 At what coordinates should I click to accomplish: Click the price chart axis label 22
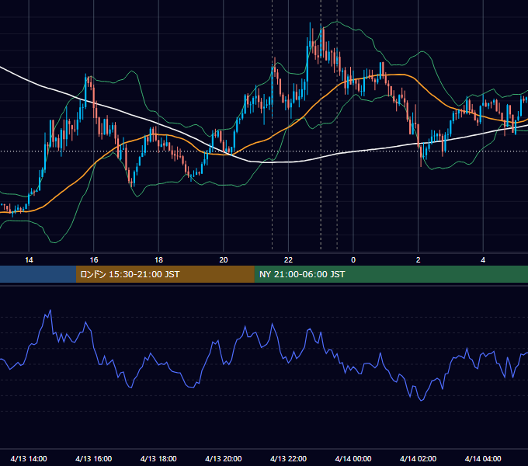pos(288,260)
